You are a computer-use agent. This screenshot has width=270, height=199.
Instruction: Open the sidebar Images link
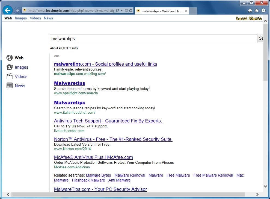tap(22, 67)
